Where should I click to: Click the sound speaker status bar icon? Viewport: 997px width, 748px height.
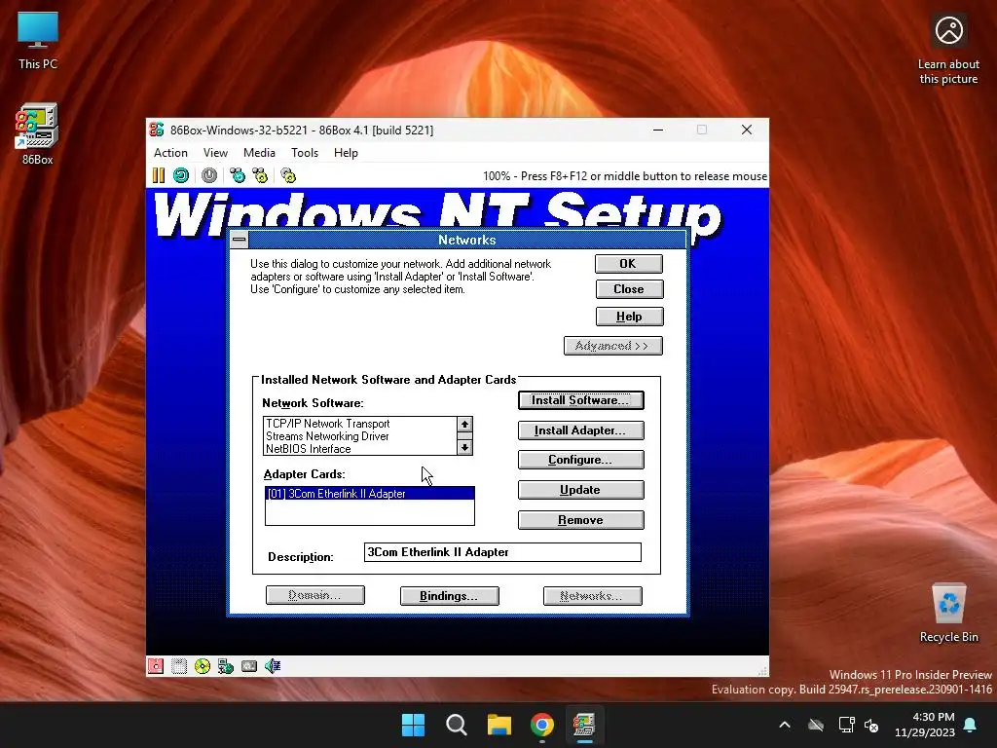[273, 666]
